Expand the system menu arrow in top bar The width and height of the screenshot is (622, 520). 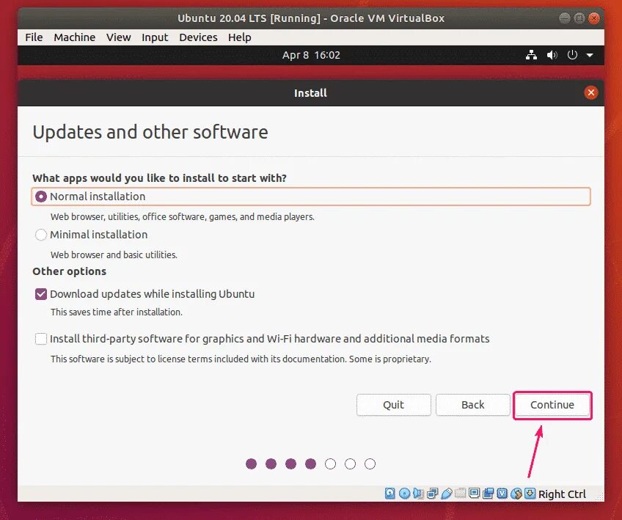[x=590, y=56]
